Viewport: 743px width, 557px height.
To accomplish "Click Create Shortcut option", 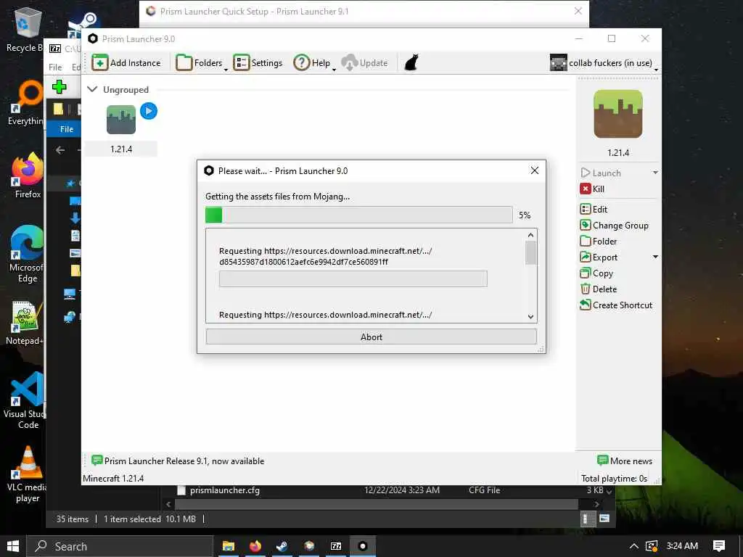I will 616,305.
